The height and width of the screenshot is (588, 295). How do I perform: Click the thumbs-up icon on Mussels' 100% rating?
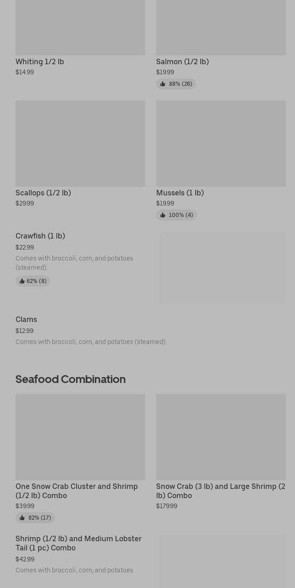pyautogui.click(x=163, y=215)
